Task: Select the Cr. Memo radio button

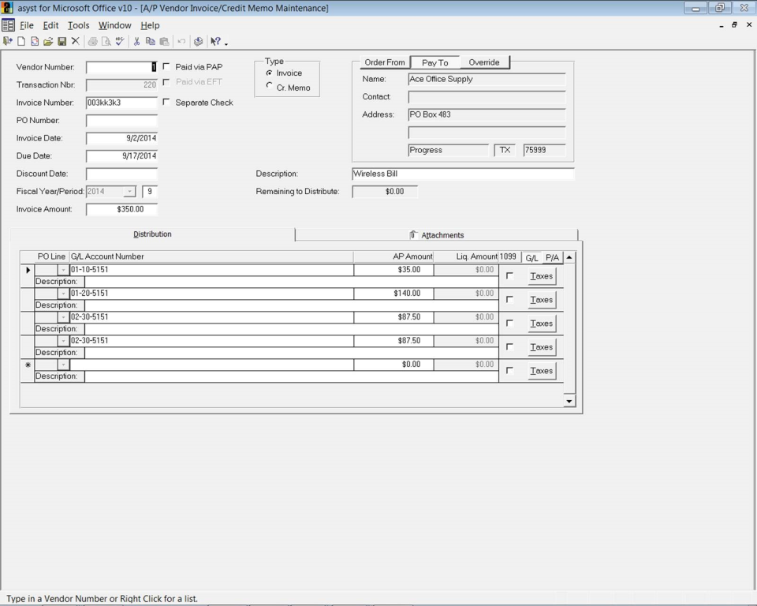Action: point(270,85)
